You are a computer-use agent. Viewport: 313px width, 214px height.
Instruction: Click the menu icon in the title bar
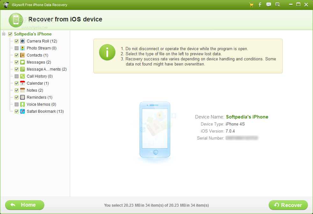coord(278,4)
